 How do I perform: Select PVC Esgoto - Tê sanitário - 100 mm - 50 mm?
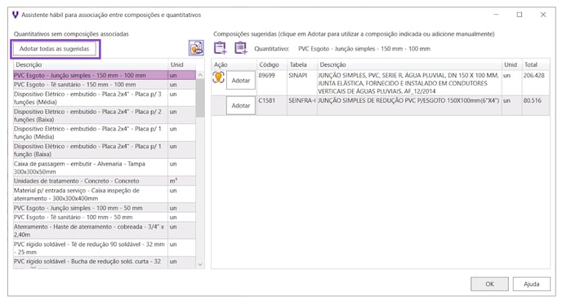point(105,217)
